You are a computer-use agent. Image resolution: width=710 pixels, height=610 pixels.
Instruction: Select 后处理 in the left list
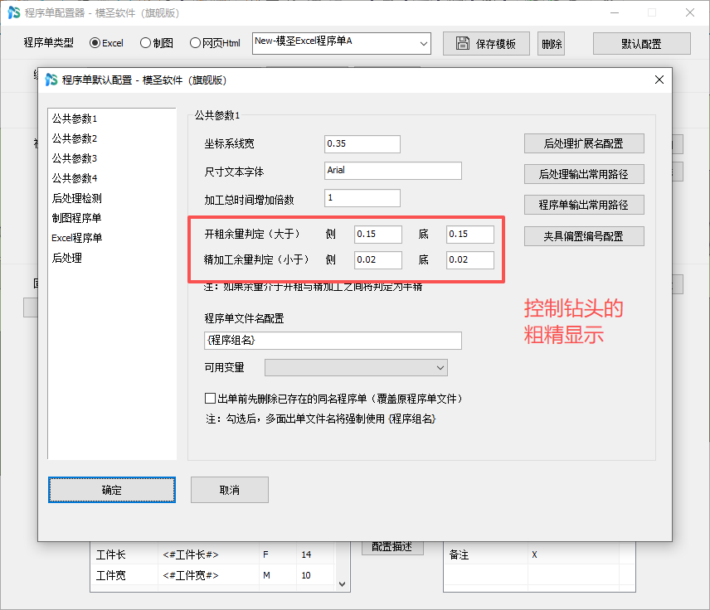66,258
